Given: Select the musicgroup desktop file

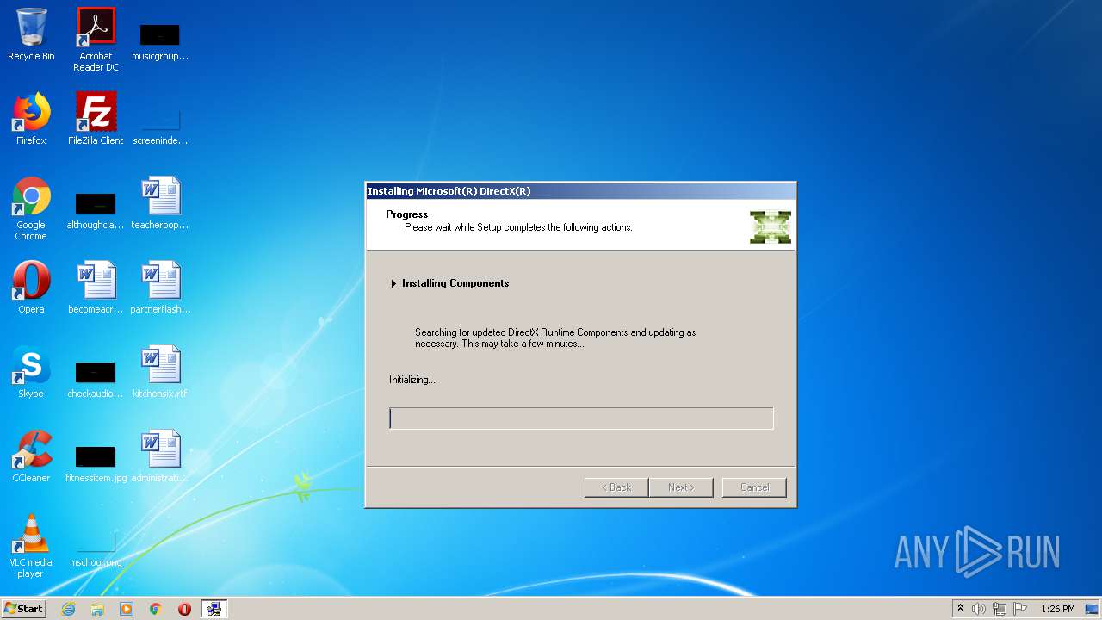Looking at the screenshot, I should click(x=160, y=41).
